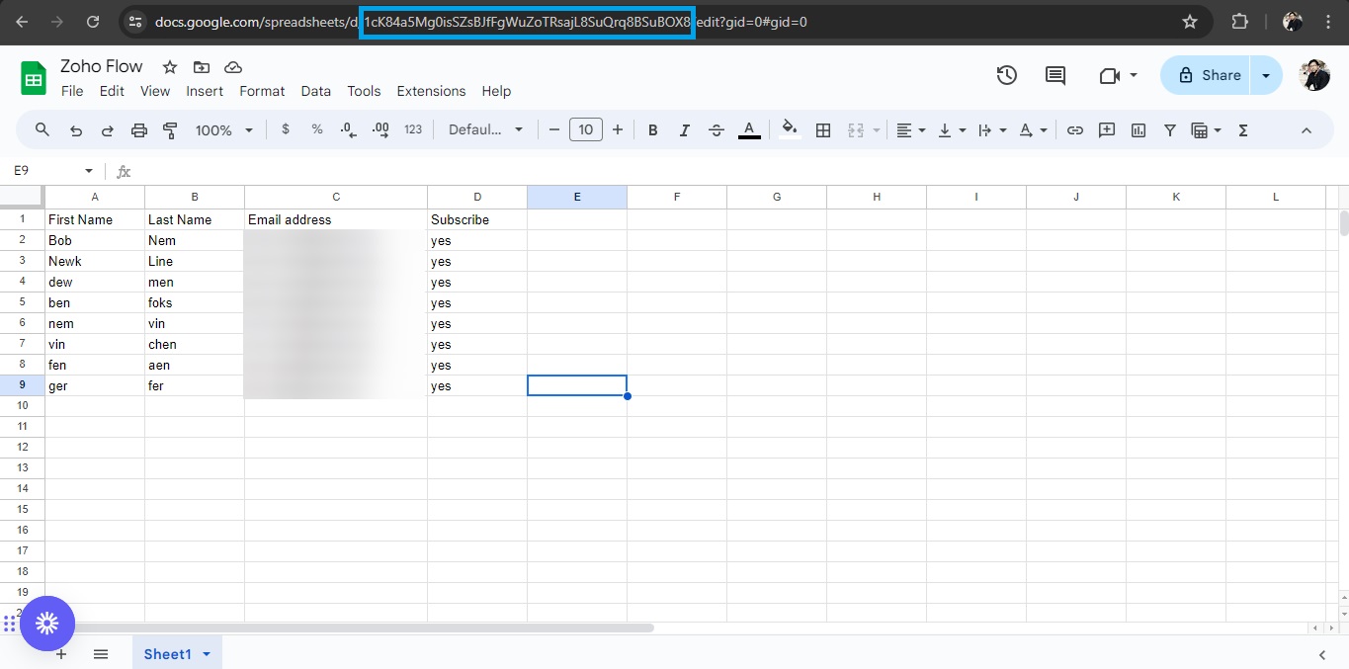Open version history with the clock icon
1349x669 pixels.
(x=1006, y=74)
